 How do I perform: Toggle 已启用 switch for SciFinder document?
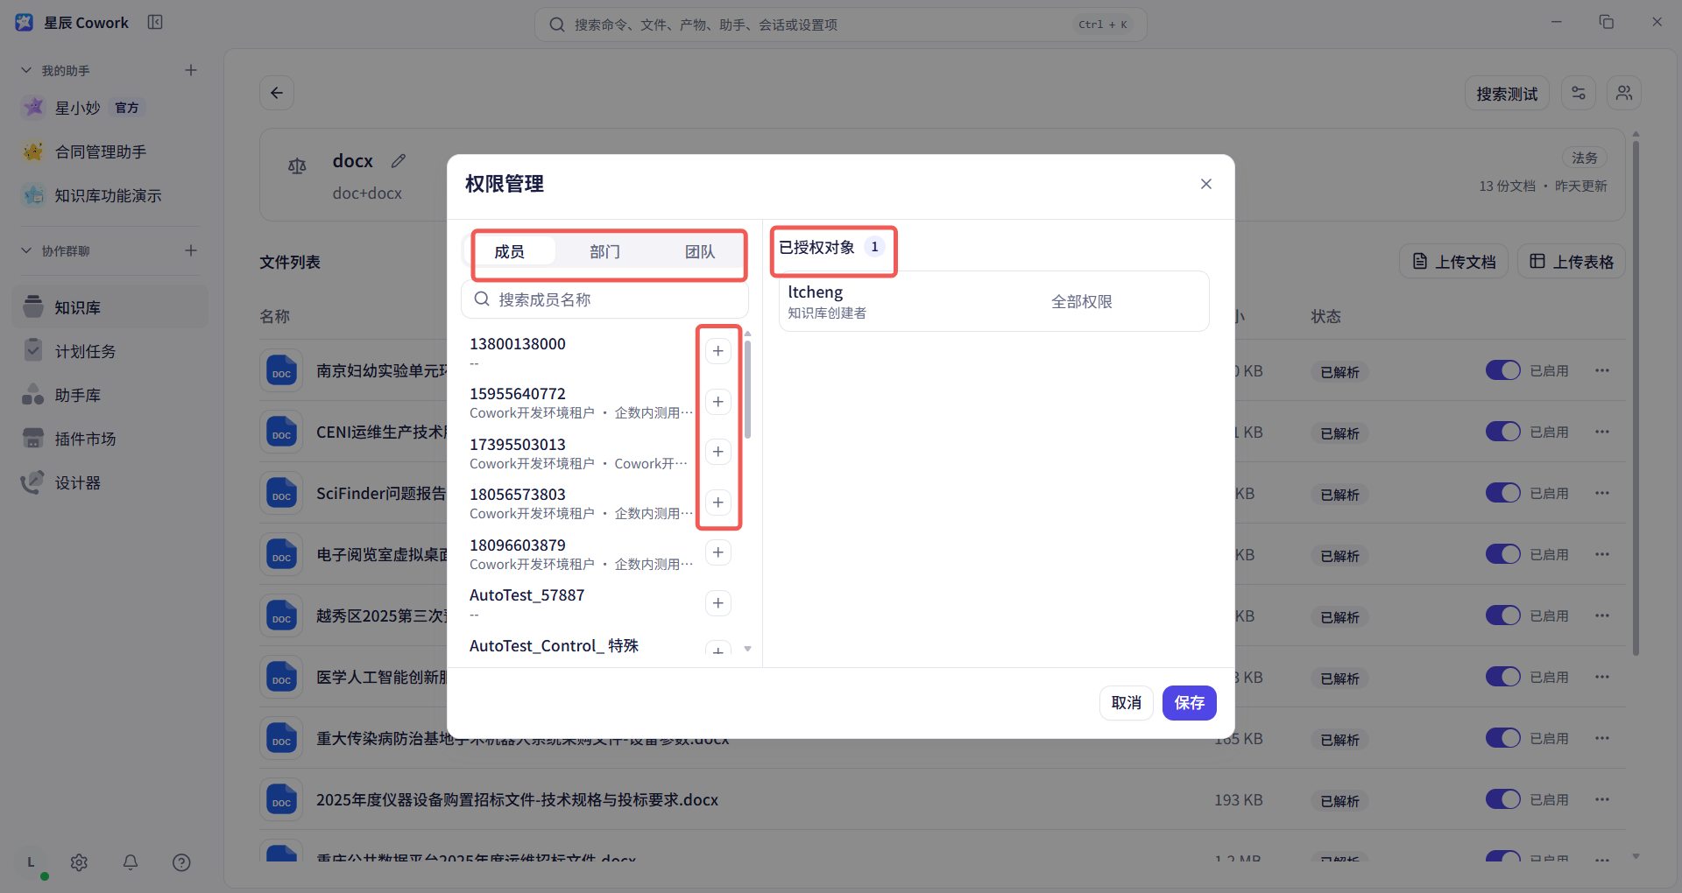pos(1502,493)
